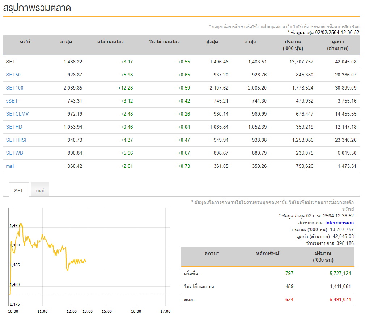Click the timestamp 02/02/2564 12:36:52

[337, 32]
